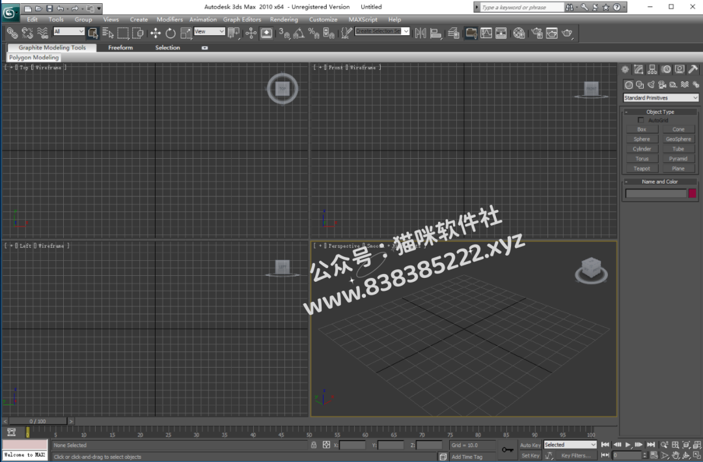703x462 pixels.
Task: Toggle Auto Key animation mode
Action: (x=531, y=445)
